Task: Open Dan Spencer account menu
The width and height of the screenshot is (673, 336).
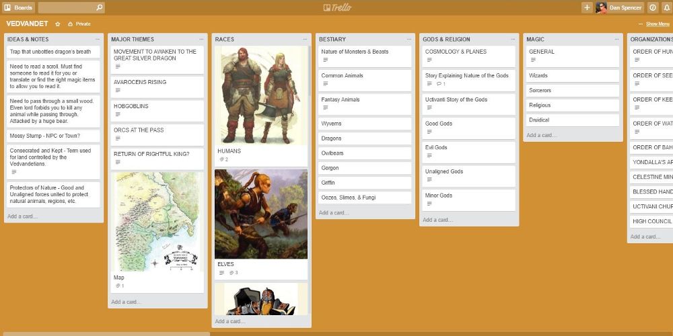Action: click(x=619, y=7)
